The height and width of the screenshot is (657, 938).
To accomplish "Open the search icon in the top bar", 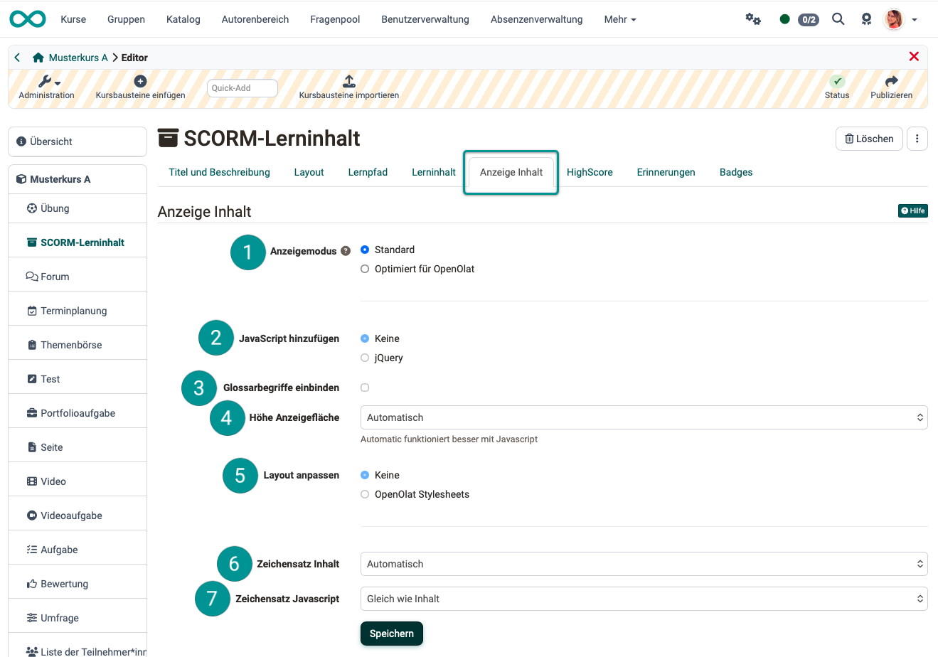I will pos(838,19).
